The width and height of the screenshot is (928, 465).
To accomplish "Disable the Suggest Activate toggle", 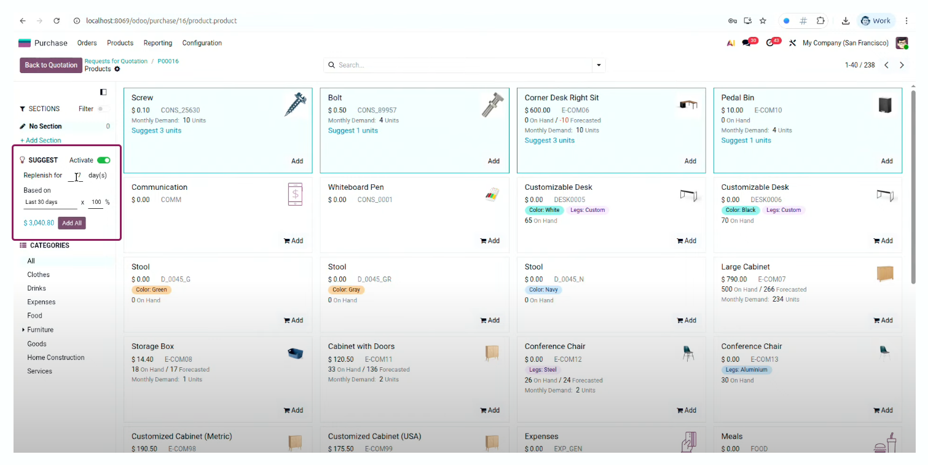I will 103,160.
